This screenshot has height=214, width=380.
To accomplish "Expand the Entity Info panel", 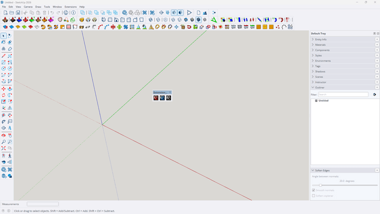I will click(x=342, y=39).
